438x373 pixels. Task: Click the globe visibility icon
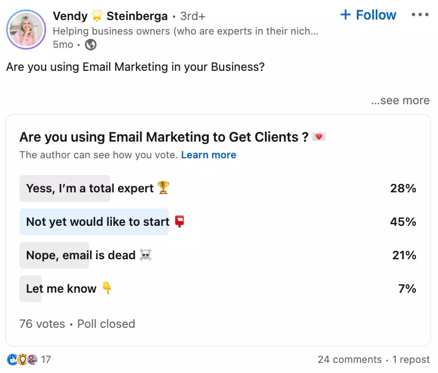pyautogui.click(x=90, y=45)
